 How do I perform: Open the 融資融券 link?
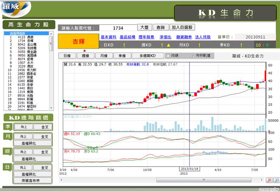click(184, 37)
